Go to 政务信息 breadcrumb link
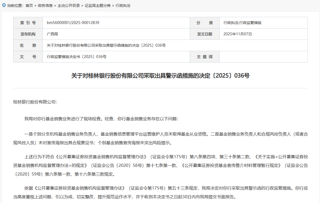The height and width of the screenshot is (203, 320). click(x=45, y=6)
